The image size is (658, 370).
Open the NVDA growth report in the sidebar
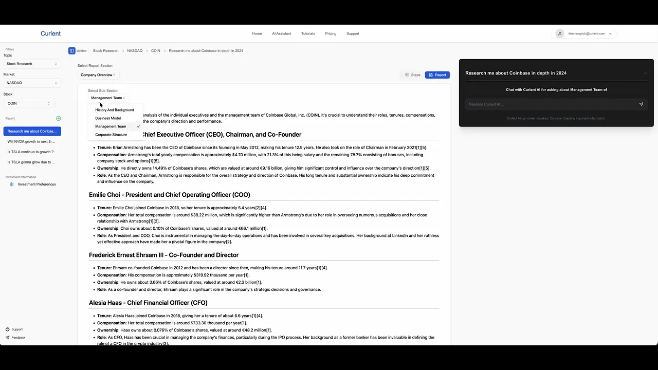tap(32, 141)
